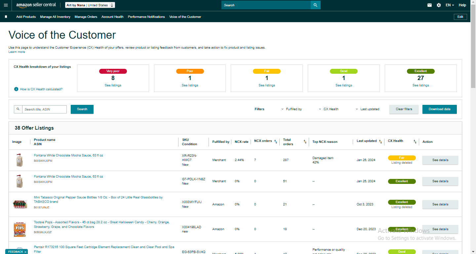
Task: Click the dark green Excellent breakdown badge
Action: pos(421,71)
